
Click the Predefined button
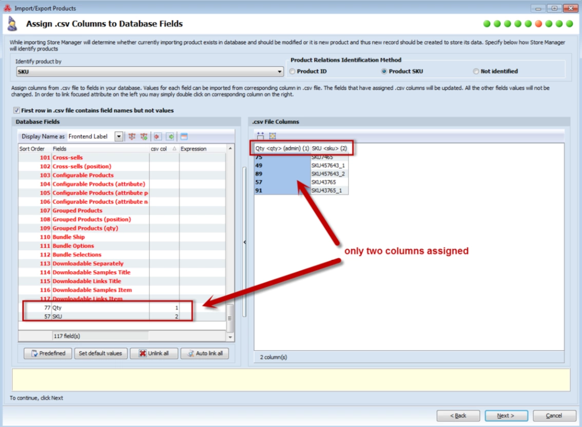click(x=48, y=353)
